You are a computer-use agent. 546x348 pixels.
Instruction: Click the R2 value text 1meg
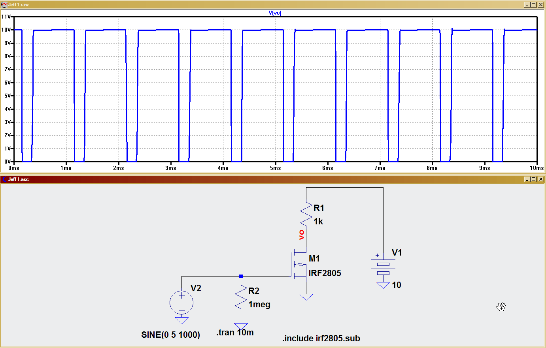(x=259, y=305)
